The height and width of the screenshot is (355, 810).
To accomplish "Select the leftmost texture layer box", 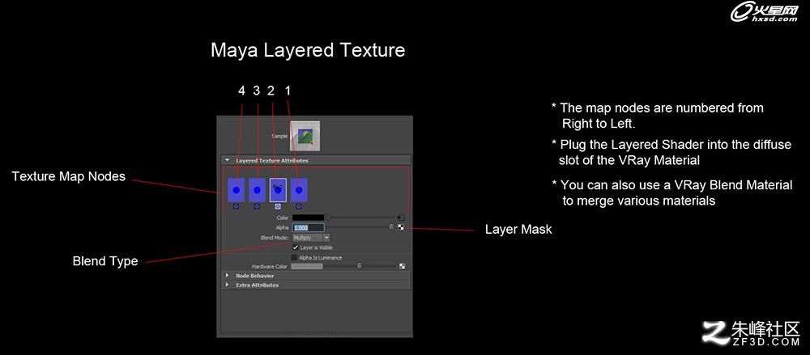I will [x=236, y=190].
